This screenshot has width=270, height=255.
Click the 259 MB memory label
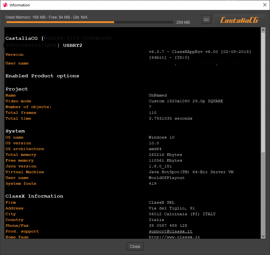183,22
